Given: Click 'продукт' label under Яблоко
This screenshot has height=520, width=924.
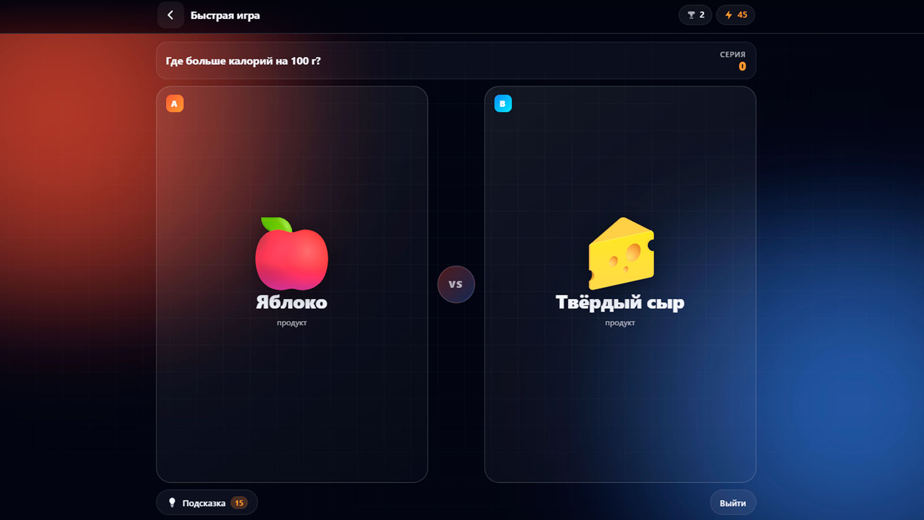Looking at the screenshot, I should click(x=292, y=323).
